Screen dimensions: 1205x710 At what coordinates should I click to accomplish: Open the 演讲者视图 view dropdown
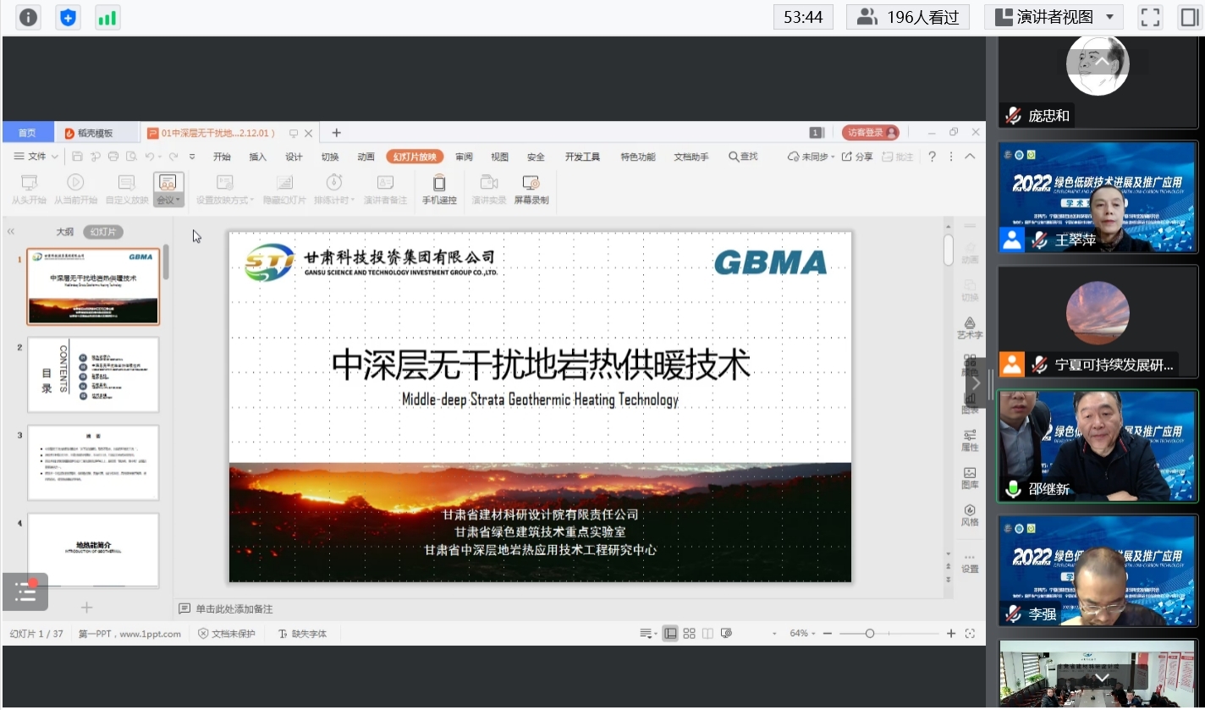click(1053, 16)
